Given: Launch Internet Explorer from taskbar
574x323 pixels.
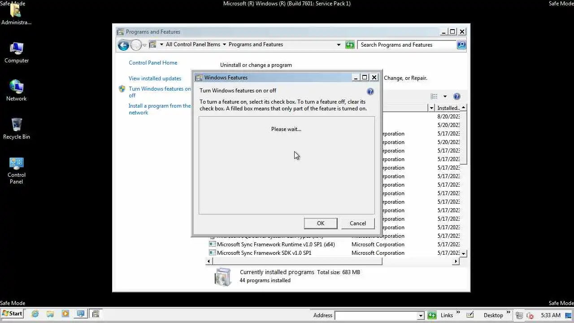Looking at the screenshot, I should coord(35,314).
